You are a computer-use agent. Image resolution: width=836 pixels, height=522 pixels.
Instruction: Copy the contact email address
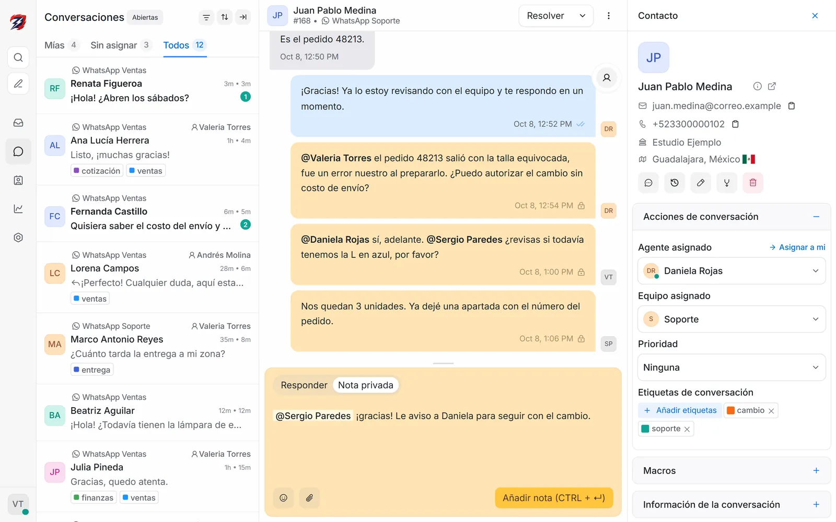(792, 106)
